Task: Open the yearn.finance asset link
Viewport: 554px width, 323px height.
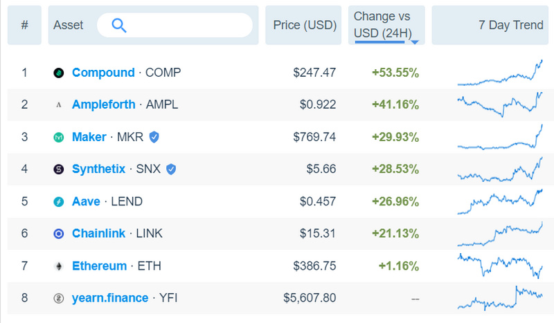Action: pyautogui.click(x=110, y=298)
